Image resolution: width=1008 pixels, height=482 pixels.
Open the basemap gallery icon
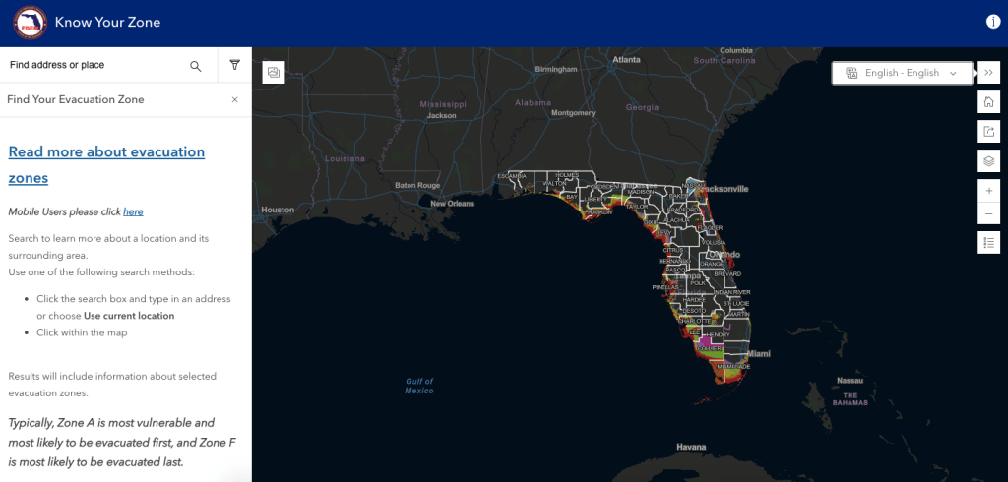pos(274,72)
